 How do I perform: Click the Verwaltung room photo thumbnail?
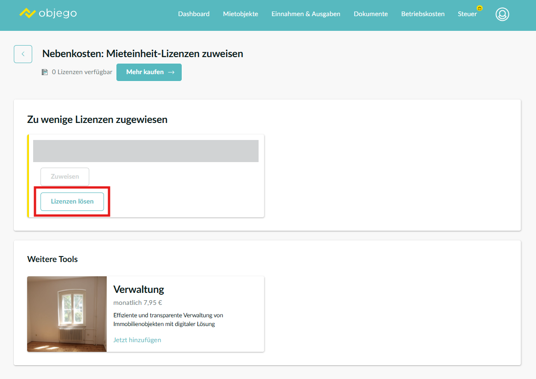pyautogui.click(x=67, y=314)
